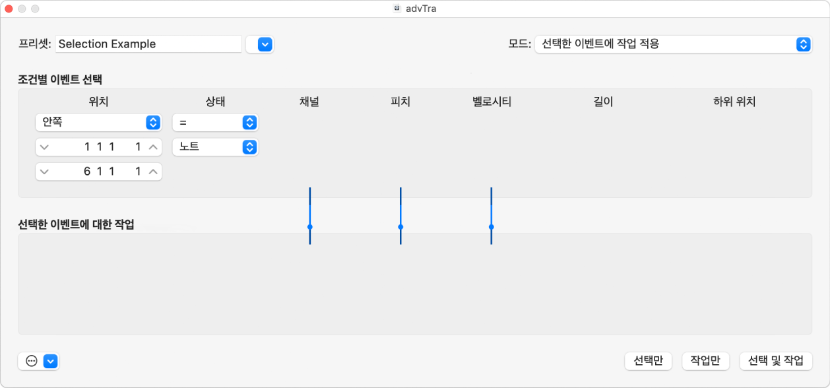This screenshot has height=388, width=830.
Task: Click the down arrow on the 1 1 1 1 position
Action: coord(44,146)
